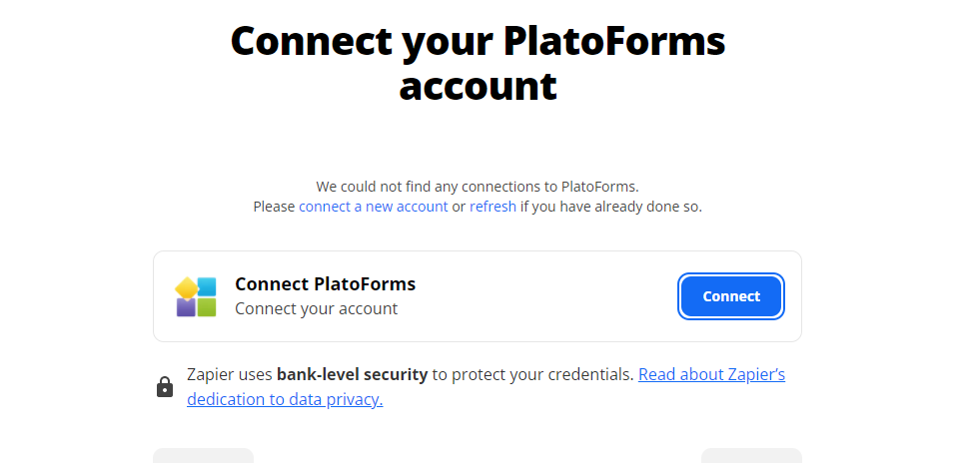Click the "to protect your credentials" text
Screen dimensions: 978x463
click(x=532, y=375)
